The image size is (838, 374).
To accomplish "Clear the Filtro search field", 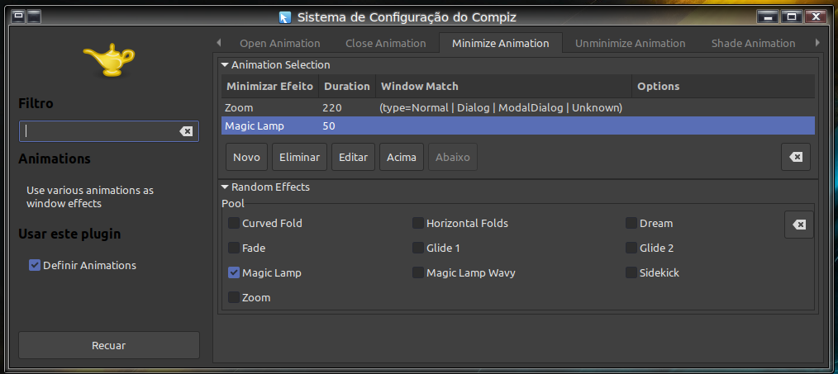I will coord(185,131).
